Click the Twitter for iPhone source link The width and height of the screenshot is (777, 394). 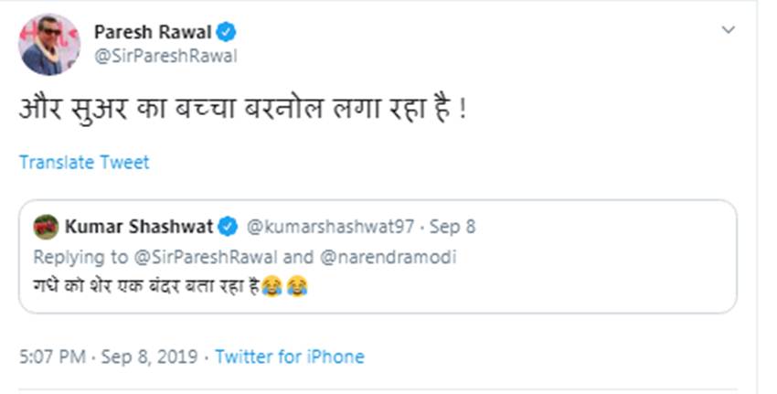(290, 357)
